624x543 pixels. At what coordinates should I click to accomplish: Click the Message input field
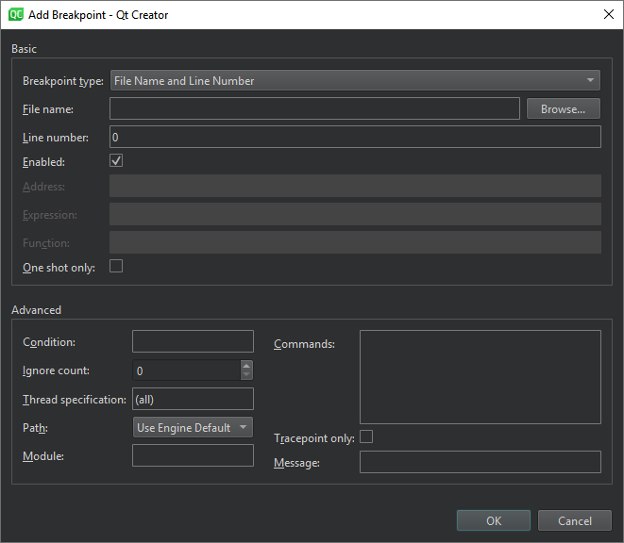click(x=480, y=462)
